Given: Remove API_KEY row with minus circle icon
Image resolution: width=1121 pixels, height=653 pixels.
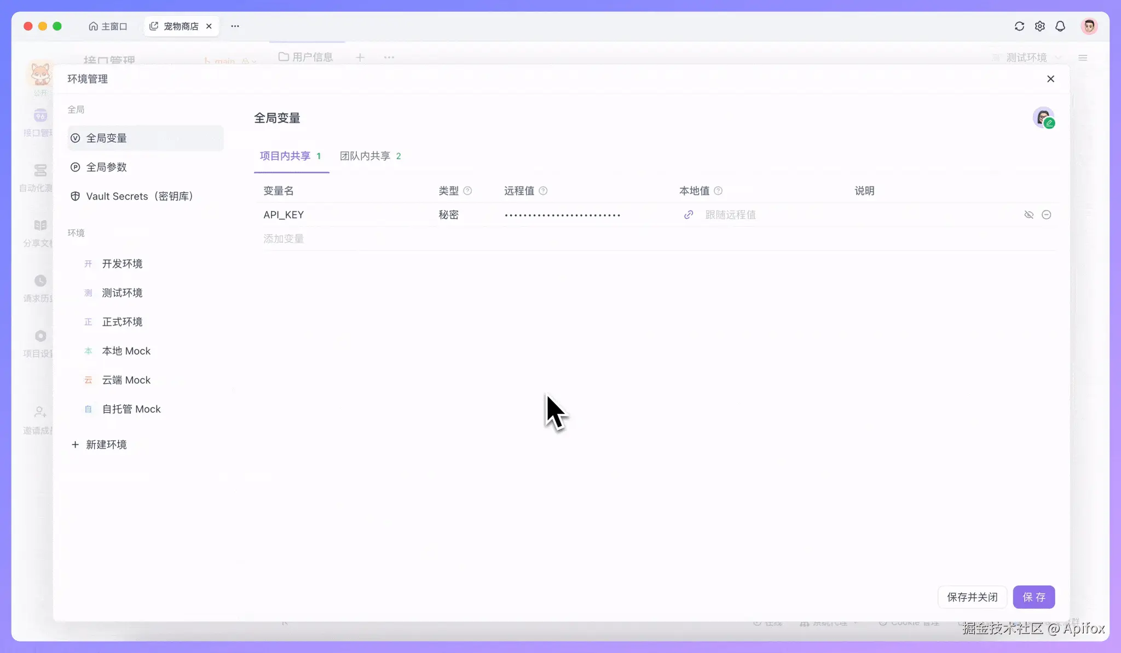Looking at the screenshot, I should (1046, 215).
